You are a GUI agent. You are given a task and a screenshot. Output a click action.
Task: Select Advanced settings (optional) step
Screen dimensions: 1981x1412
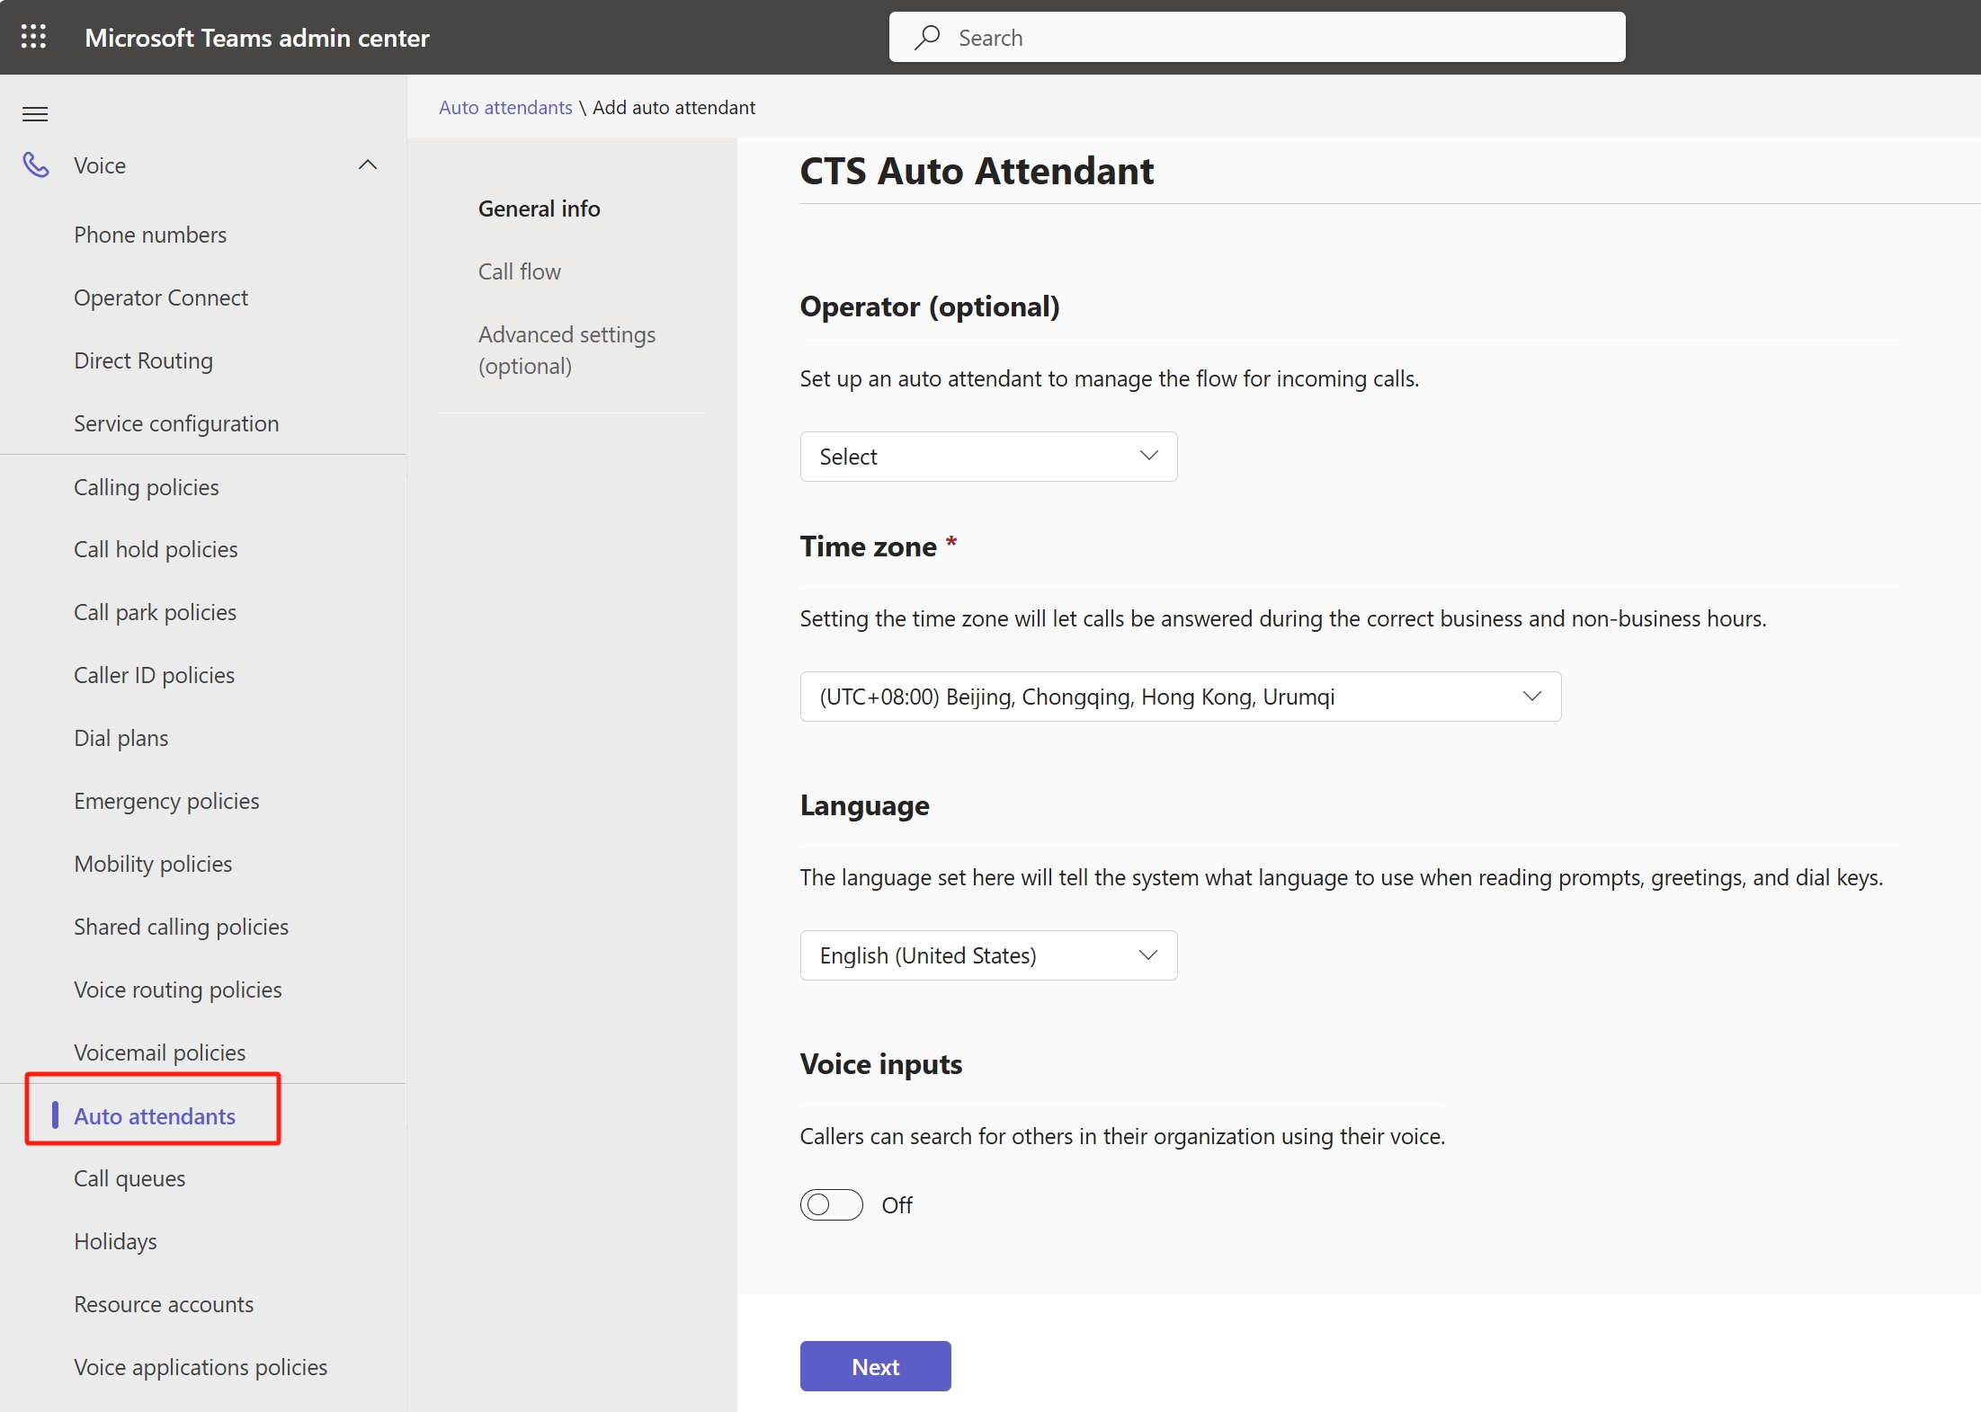click(567, 350)
